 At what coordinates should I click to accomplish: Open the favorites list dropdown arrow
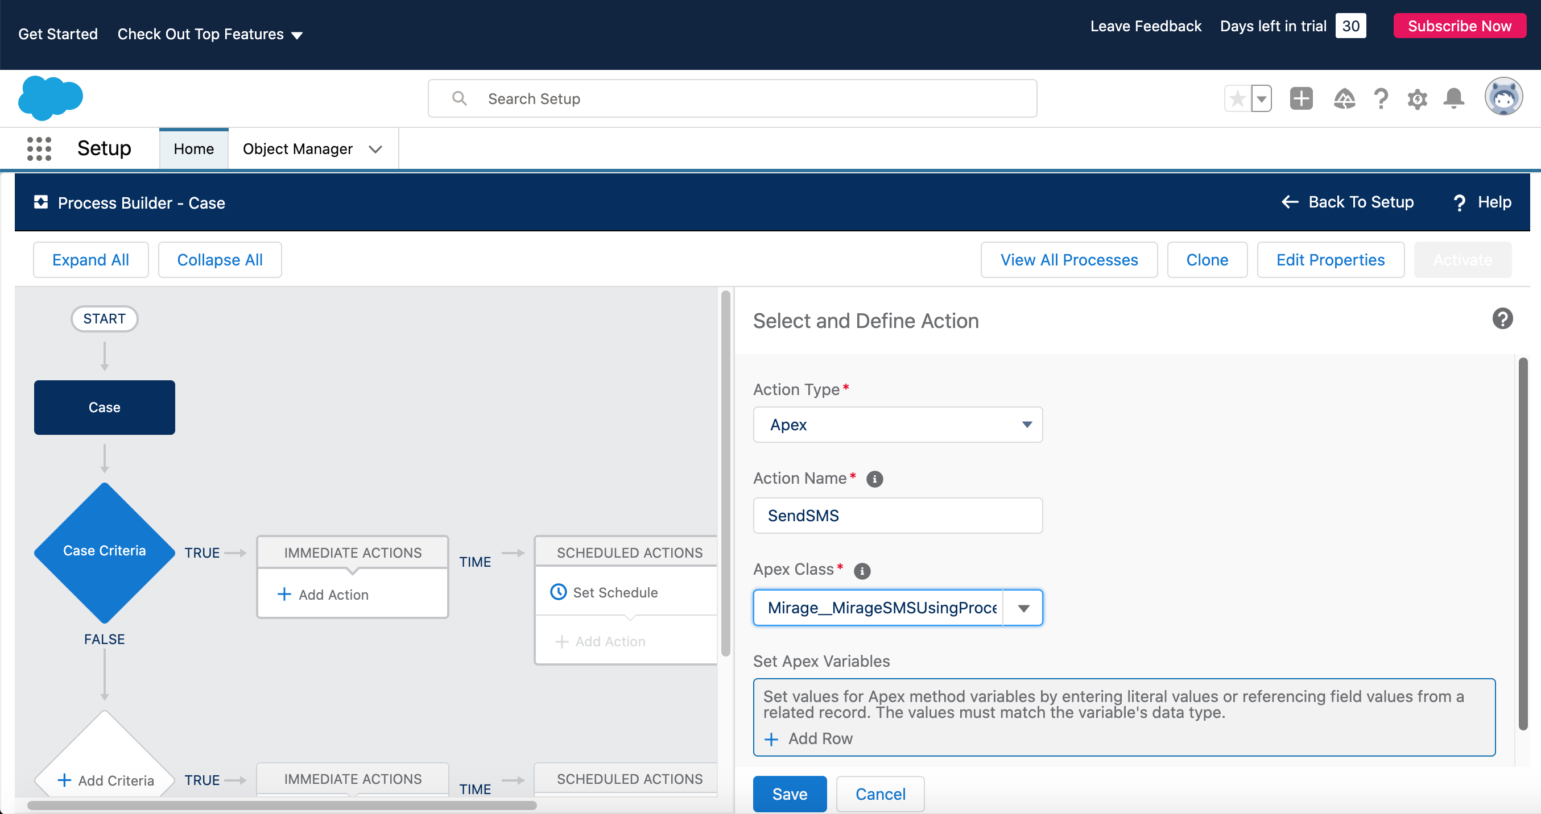click(1262, 98)
